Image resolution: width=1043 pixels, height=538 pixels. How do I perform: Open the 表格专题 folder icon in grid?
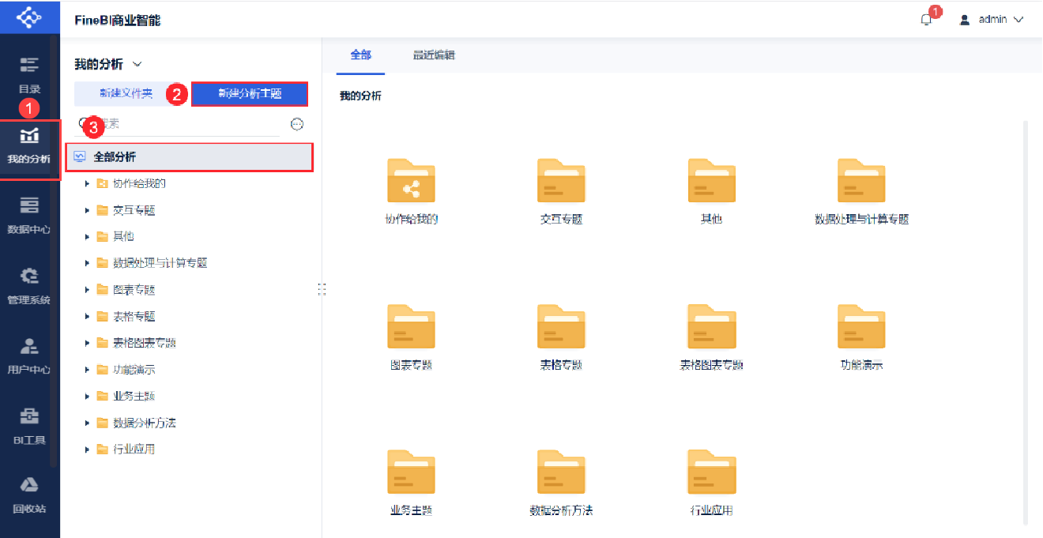[x=561, y=326]
